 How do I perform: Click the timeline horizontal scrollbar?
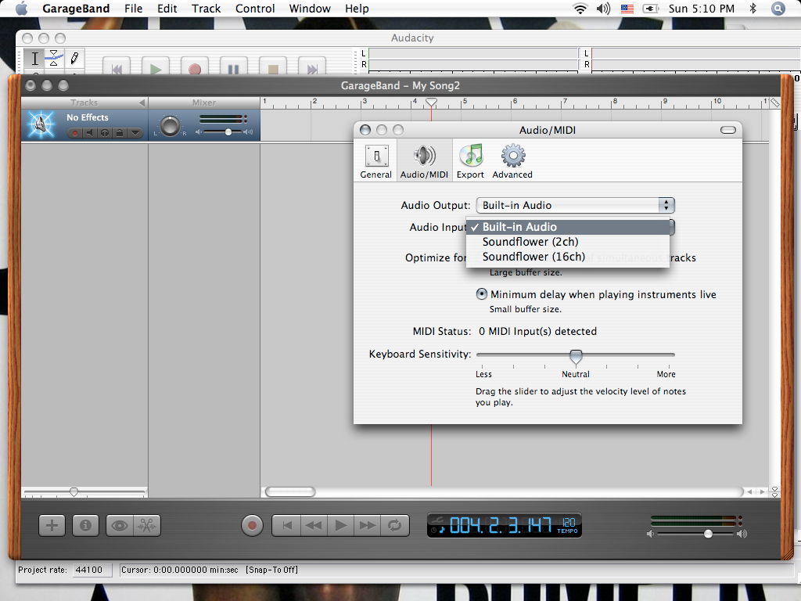290,491
